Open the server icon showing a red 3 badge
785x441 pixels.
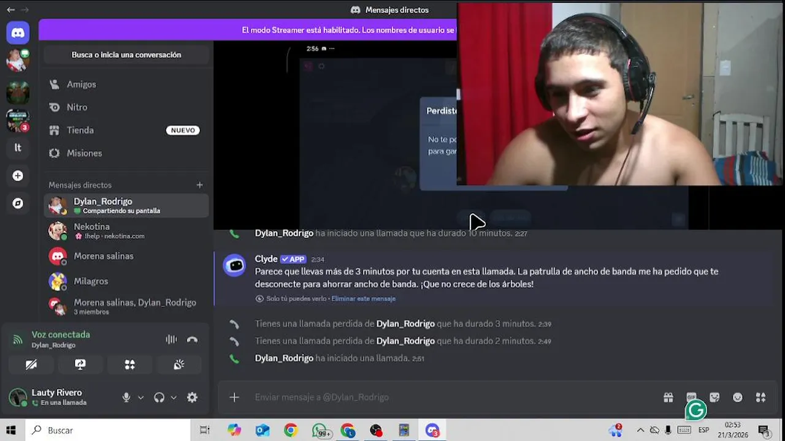click(18, 120)
